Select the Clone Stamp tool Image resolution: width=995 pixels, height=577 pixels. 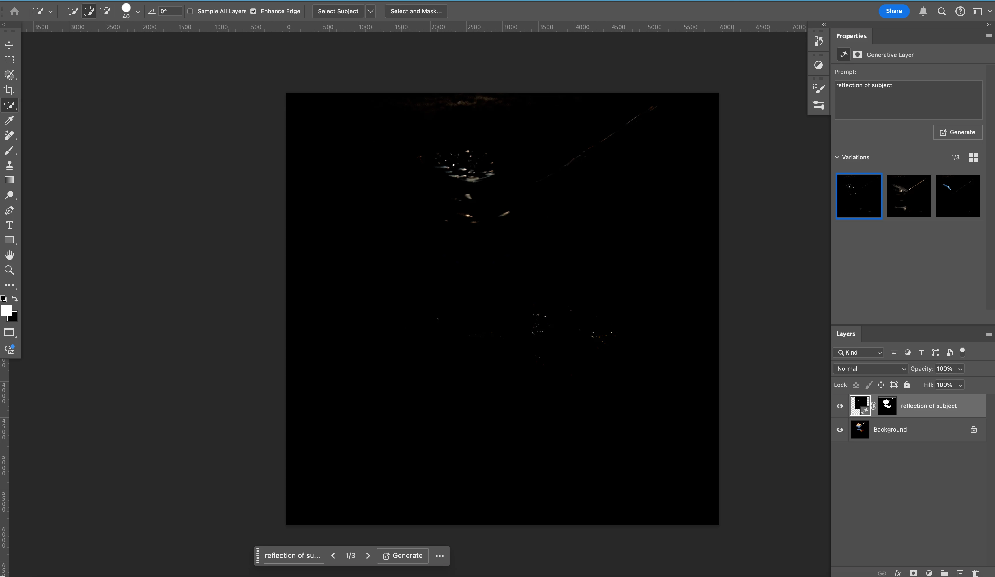point(9,165)
